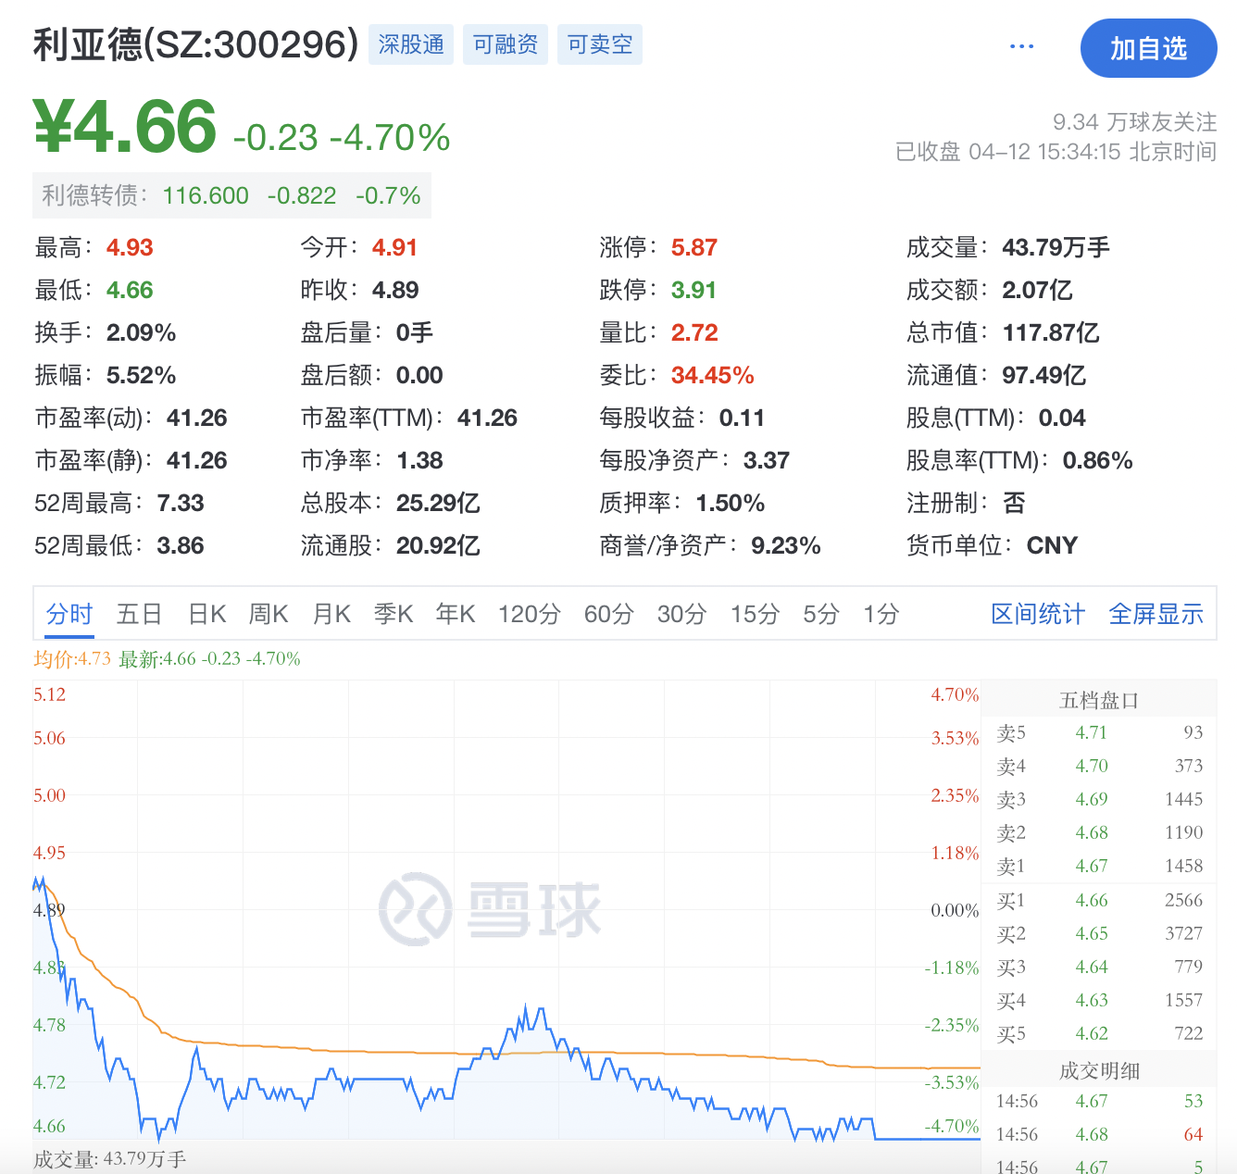Click the 成交额 value 2.07亿
The image size is (1237, 1174).
tap(1038, 290)
